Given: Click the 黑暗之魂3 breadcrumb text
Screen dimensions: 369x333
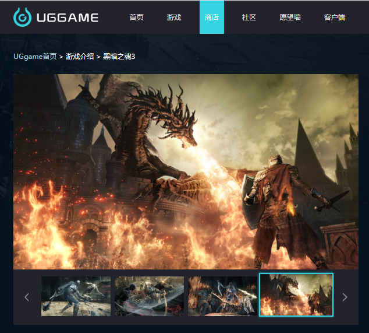Looking at the screenshot, I should tap(119, 57).
